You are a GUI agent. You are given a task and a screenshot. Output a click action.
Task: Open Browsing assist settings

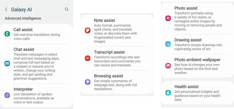[x=117, y=82]
